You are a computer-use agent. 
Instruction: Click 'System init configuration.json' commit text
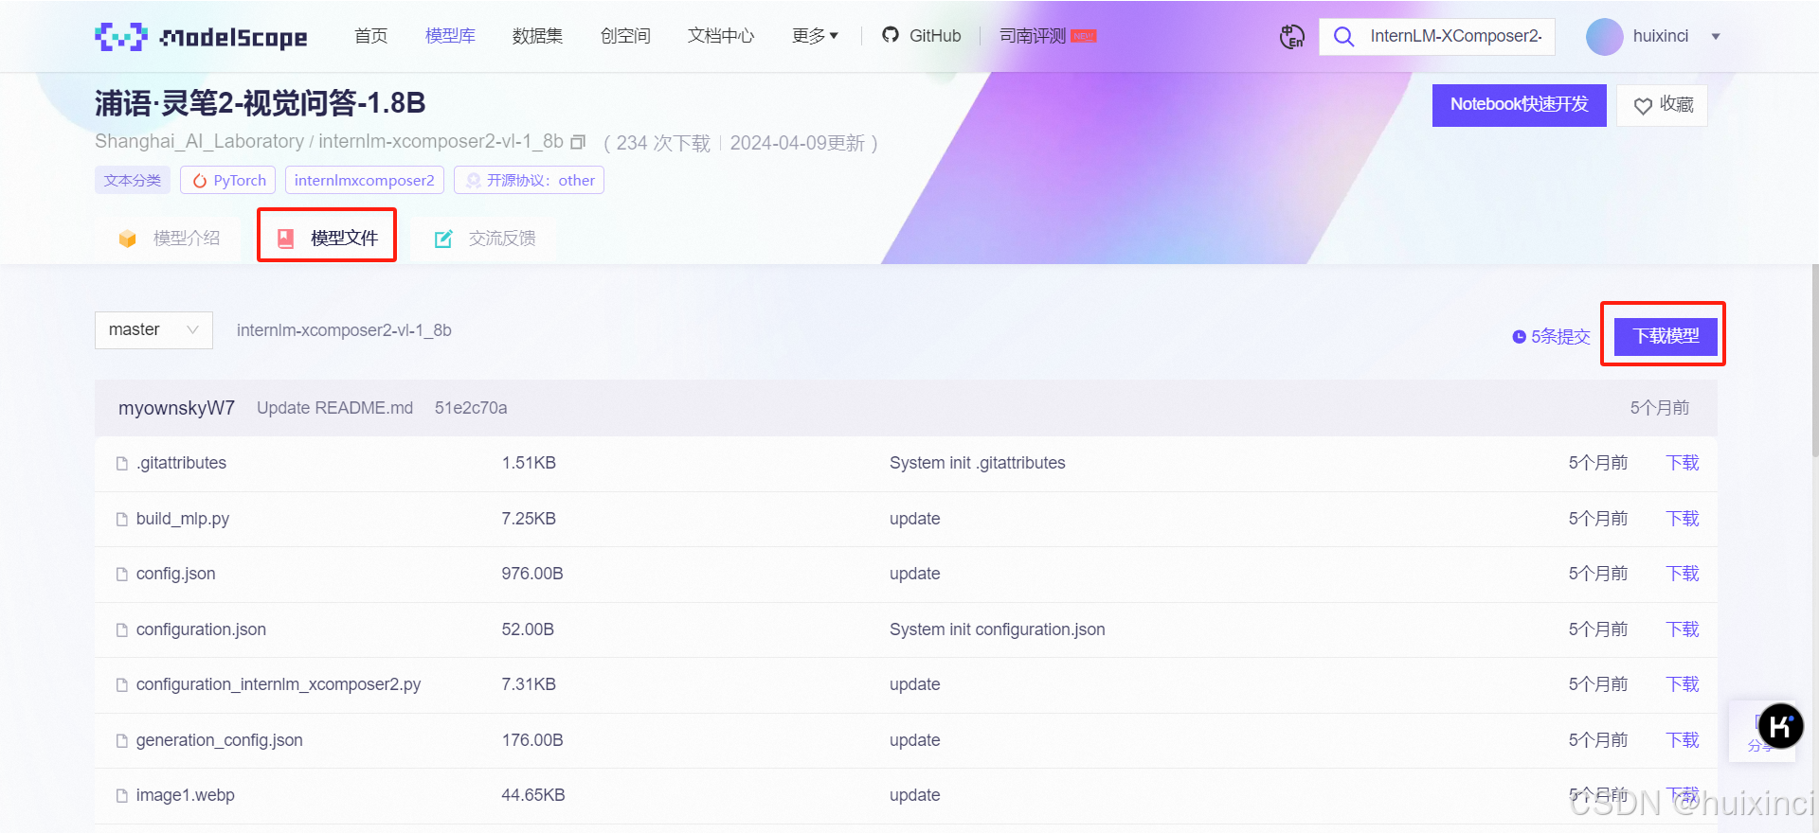point(997,629)
